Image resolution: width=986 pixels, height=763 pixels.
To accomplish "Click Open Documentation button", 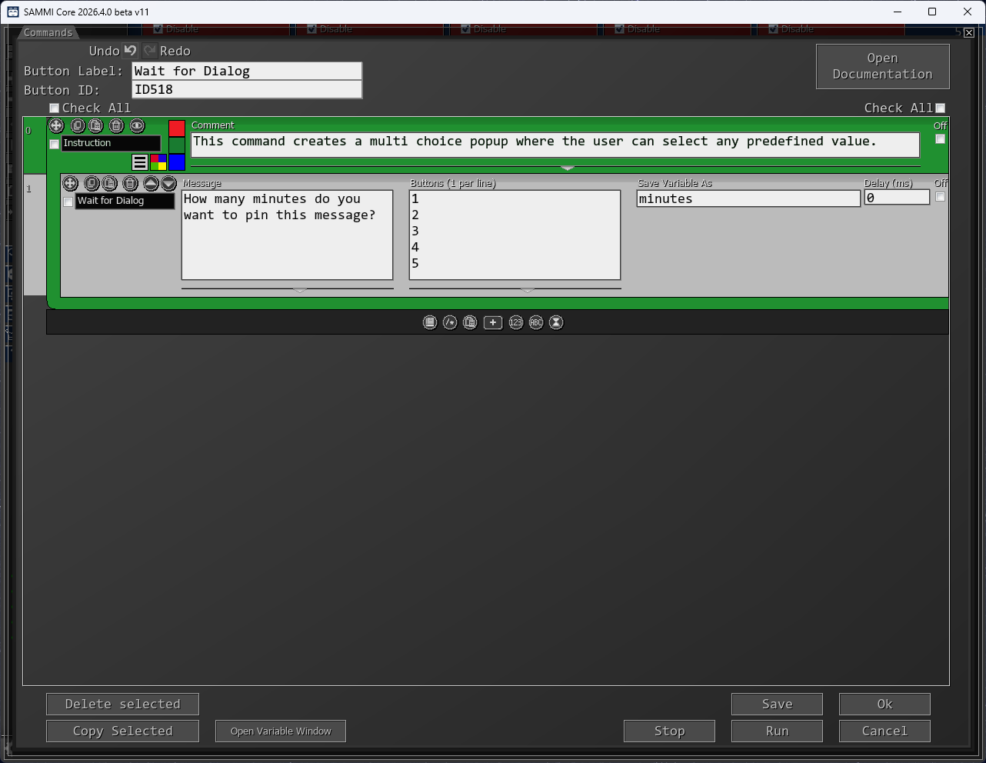I will pyautogui.click(x=882, y=66).
